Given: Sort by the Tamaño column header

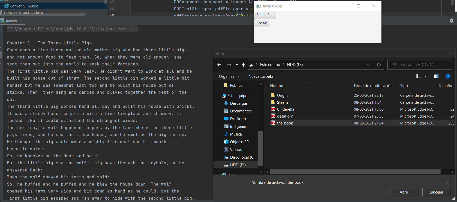Looking at the screenshot, I should pos(446,86).
